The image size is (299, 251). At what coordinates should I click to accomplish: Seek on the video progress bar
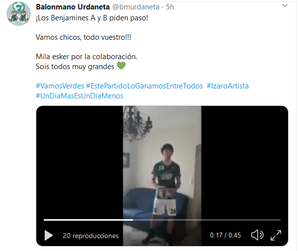162,220
